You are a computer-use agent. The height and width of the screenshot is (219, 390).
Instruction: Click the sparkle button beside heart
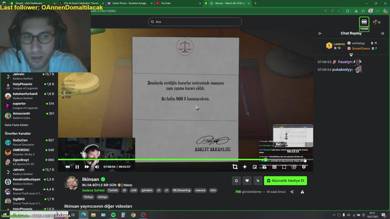tap(258, 181)
